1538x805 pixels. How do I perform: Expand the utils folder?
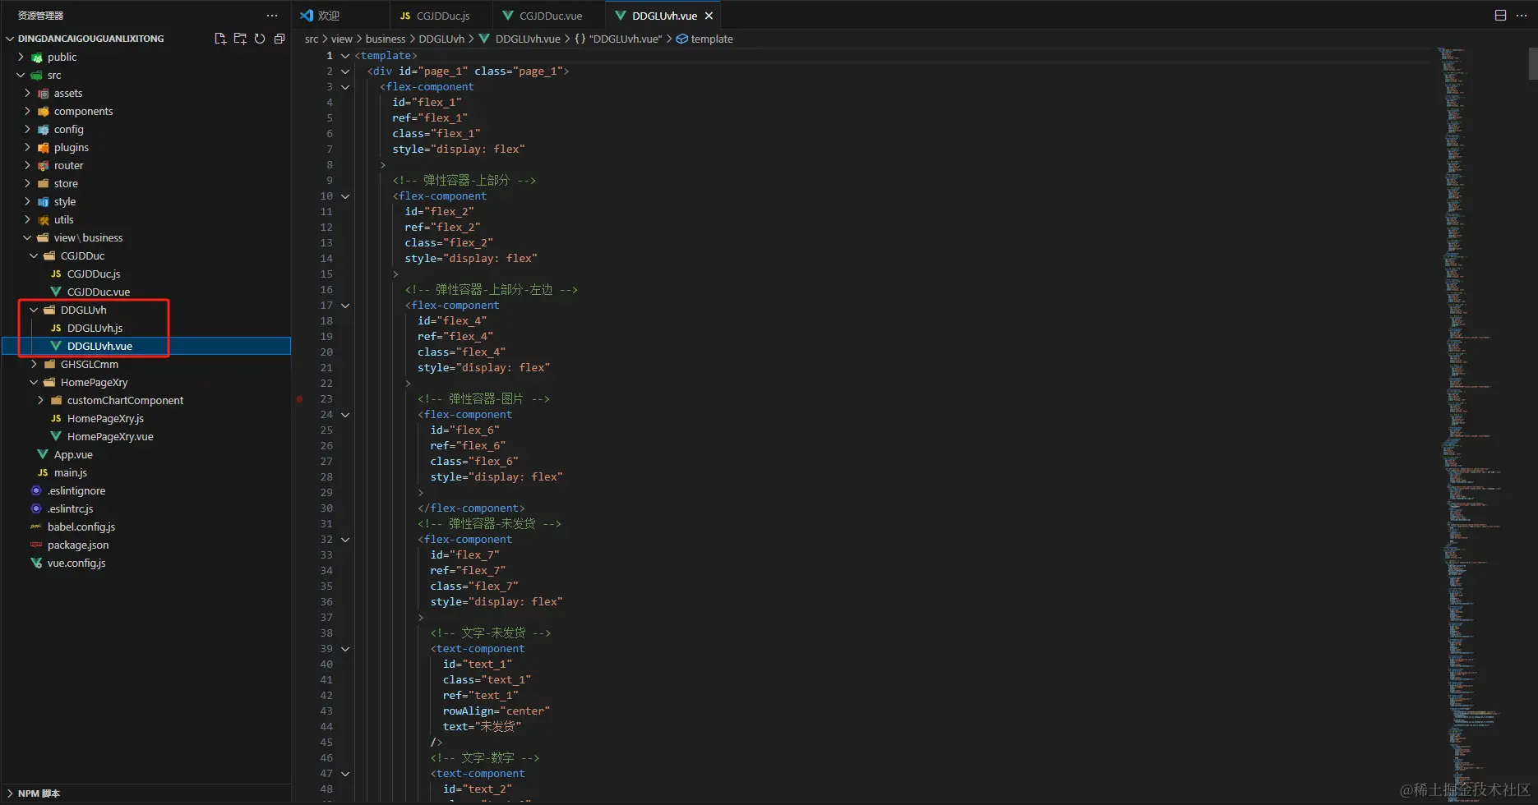tap(28, 219)
